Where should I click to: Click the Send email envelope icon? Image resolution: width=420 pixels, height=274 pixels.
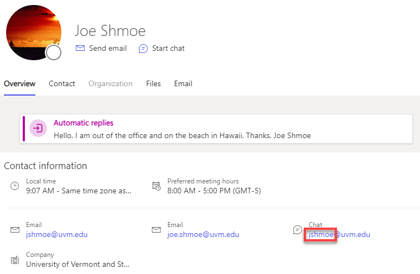coord(80,48)
